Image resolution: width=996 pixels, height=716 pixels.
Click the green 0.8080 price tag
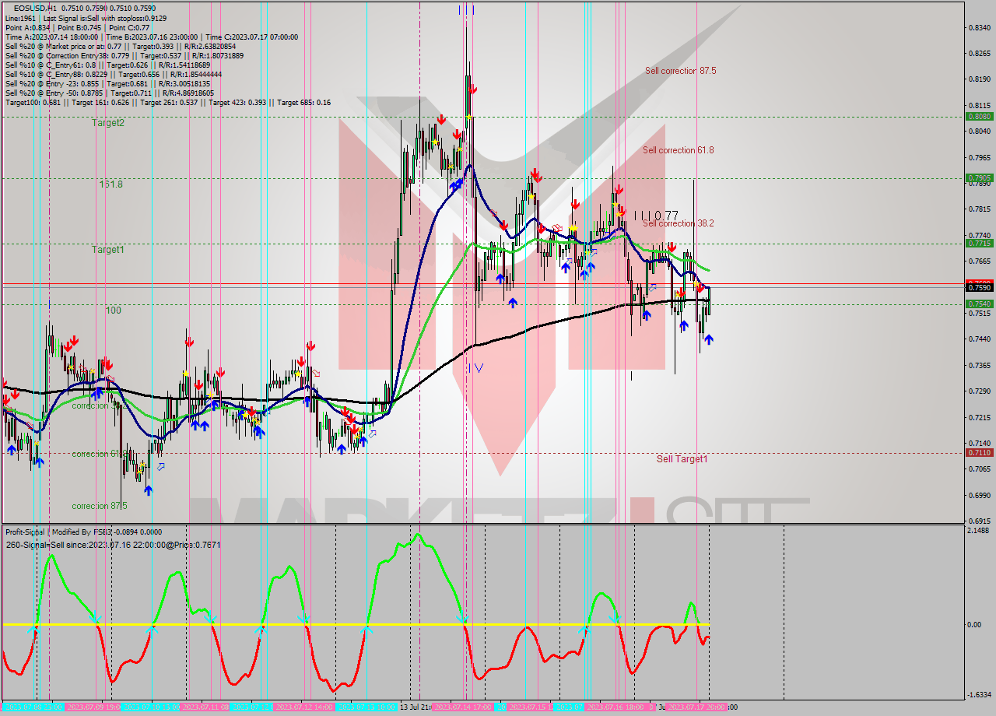[x=979, y=116]
